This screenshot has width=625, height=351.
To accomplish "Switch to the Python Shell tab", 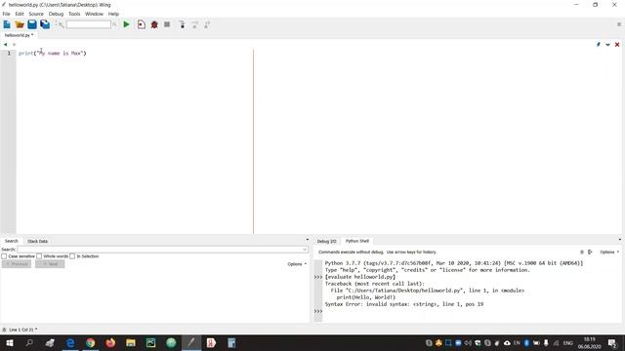I will coord(357,241).
